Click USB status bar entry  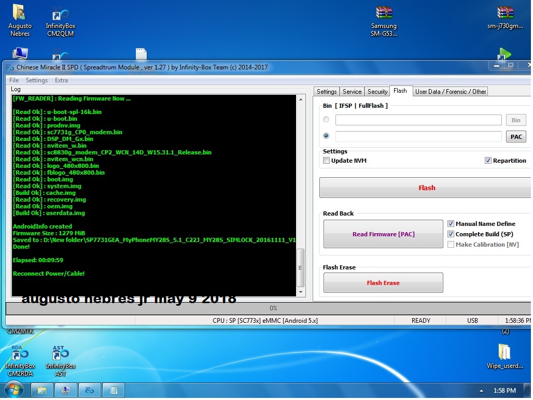tap(472, 320)
